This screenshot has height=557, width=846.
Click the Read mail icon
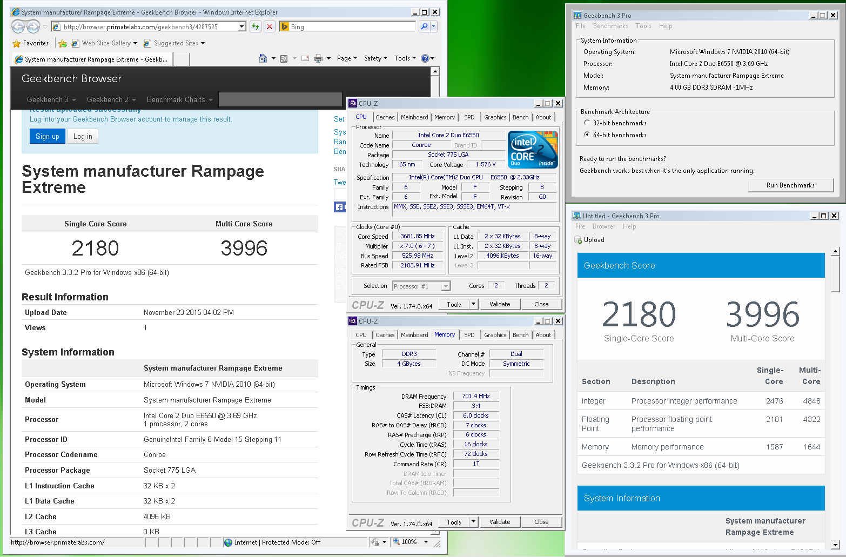pyautogui.click(x=305, y=58)
